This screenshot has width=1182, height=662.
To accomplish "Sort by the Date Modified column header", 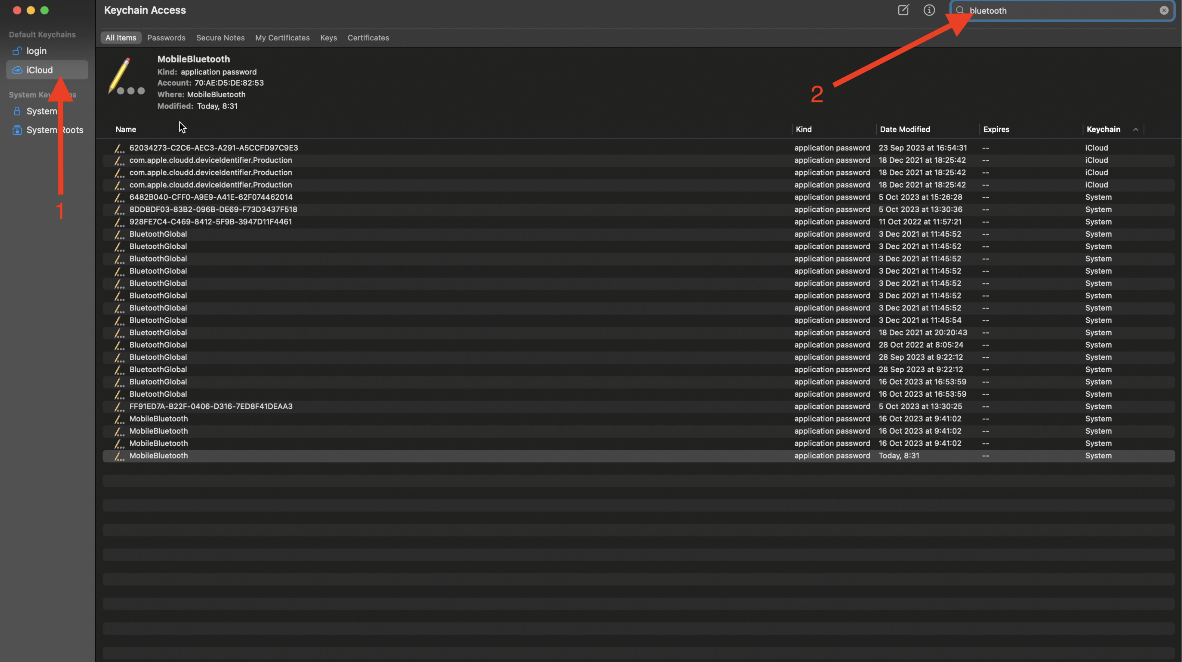I will pos(905,129).
